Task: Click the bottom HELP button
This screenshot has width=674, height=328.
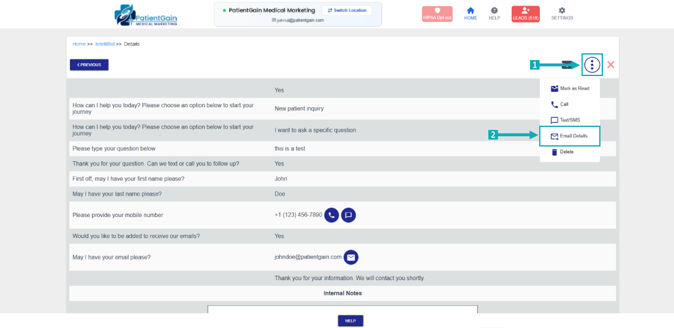Action: click(x=350, y=321)
